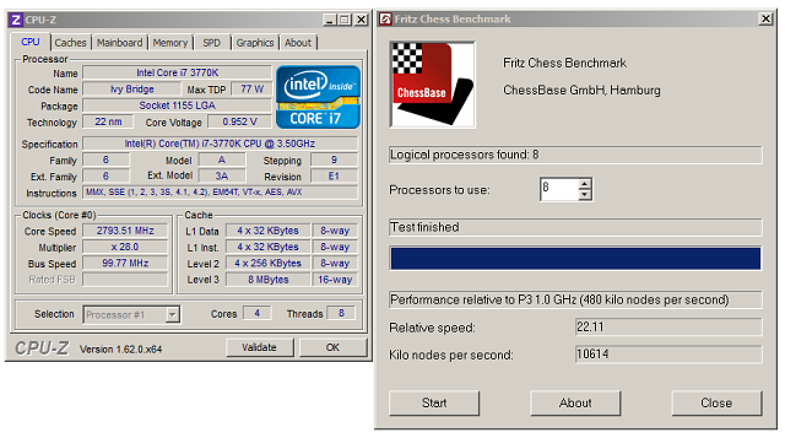Click the Processors to use input field

click(x=559, y=189)
